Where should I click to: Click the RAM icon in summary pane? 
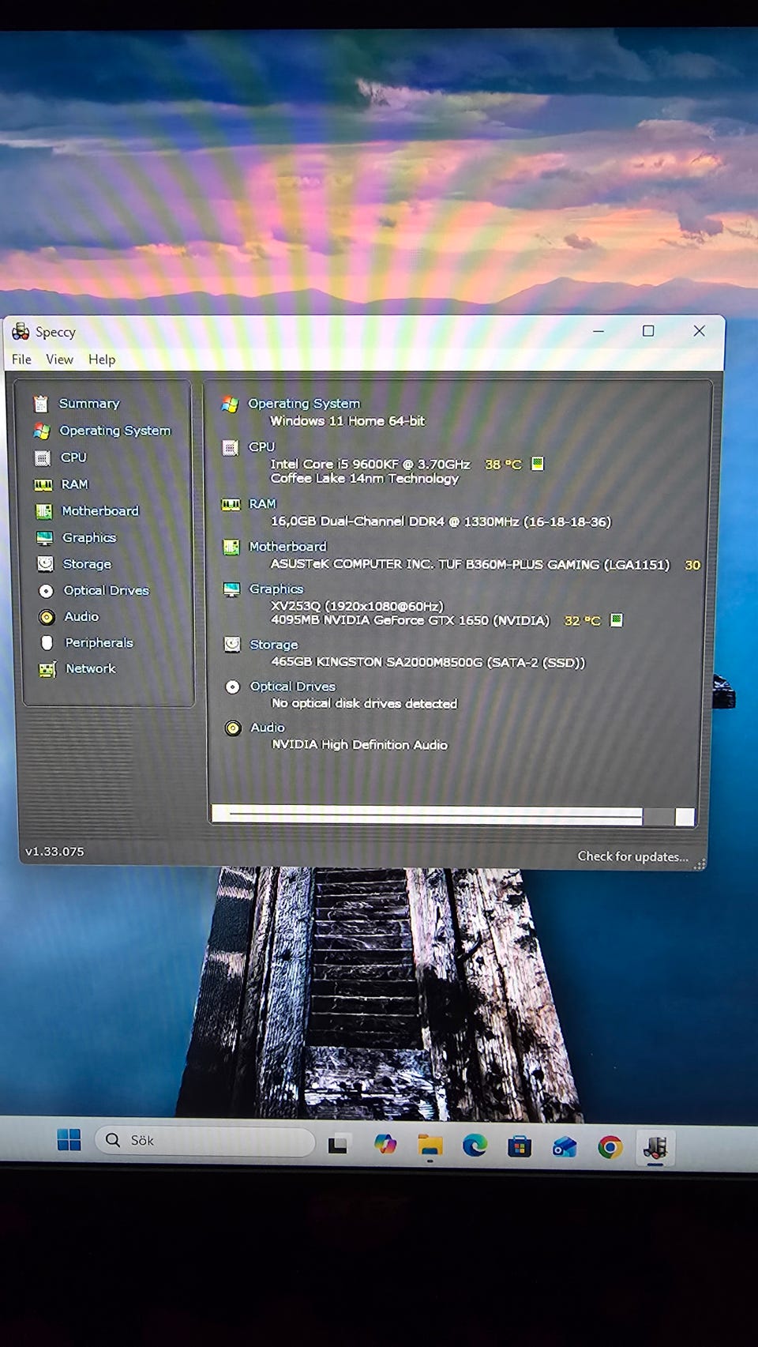[231, 504]
